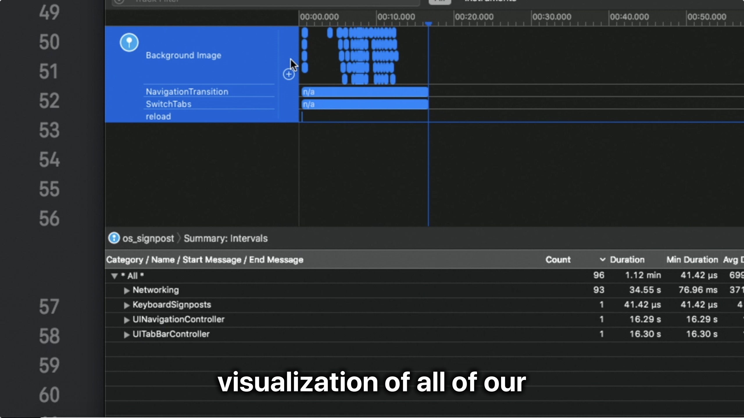
Task: Click the os_signpost breadcrumb label
Action: (x=148, y=238)
